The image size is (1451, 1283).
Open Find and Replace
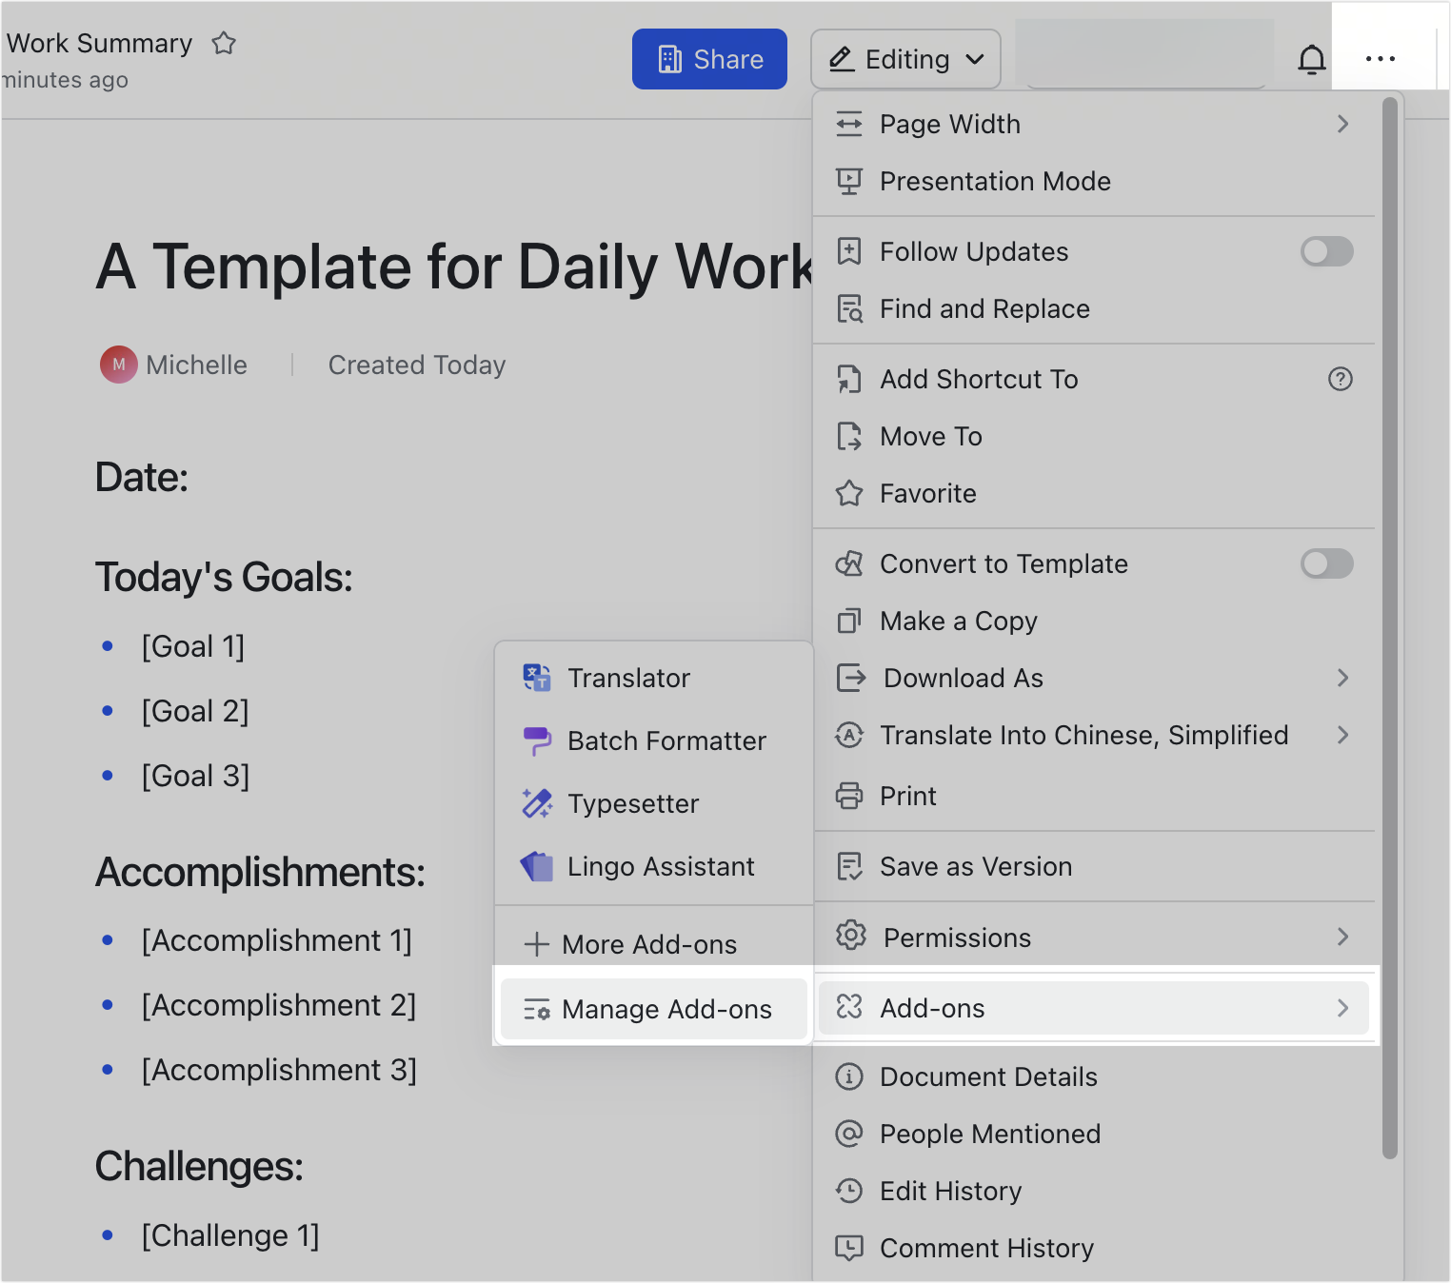tap(984, 308)
